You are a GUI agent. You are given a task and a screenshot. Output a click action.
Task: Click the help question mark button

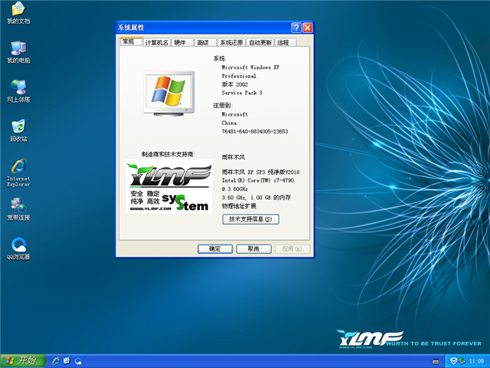pyautogui.click(x=296, y=28)
